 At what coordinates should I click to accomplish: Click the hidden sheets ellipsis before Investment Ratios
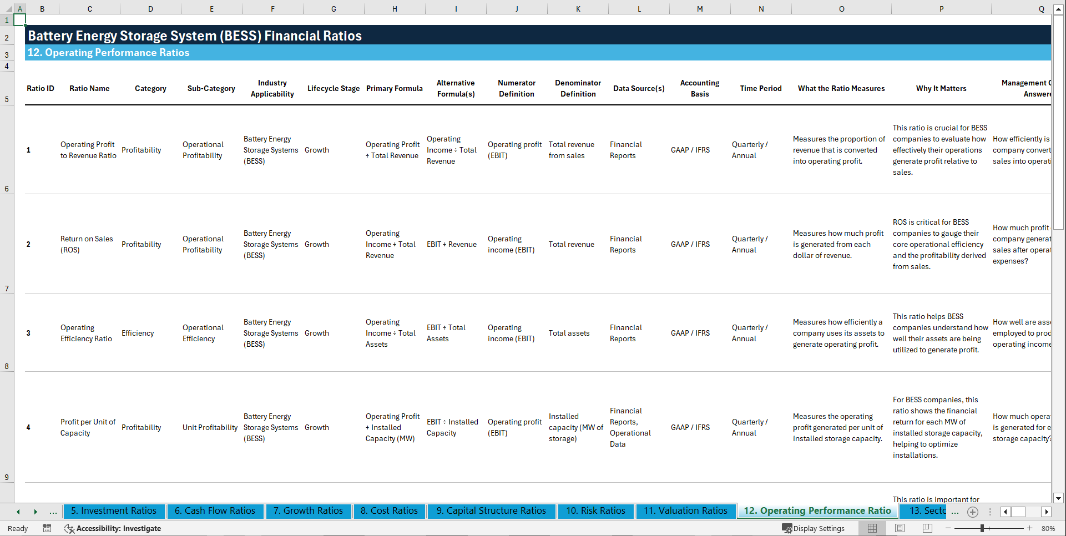click(x=53, y=512)
